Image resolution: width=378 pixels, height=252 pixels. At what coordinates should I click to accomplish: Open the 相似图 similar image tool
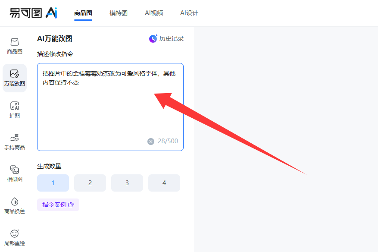[x=15, y=174]
